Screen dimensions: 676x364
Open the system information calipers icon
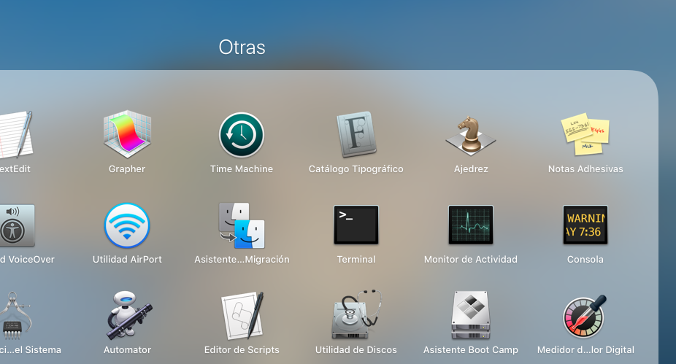(15, 316)
